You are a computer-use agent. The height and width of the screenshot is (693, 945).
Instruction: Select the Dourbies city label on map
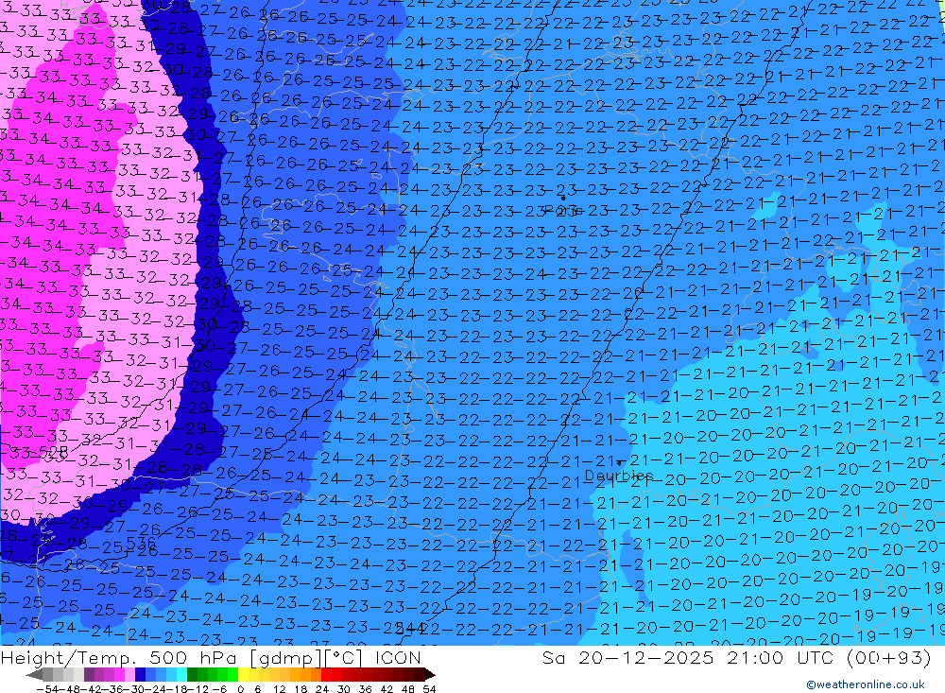pos(618,476)
